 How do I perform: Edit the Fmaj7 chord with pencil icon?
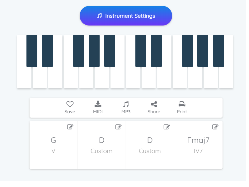tap(215, 127)
